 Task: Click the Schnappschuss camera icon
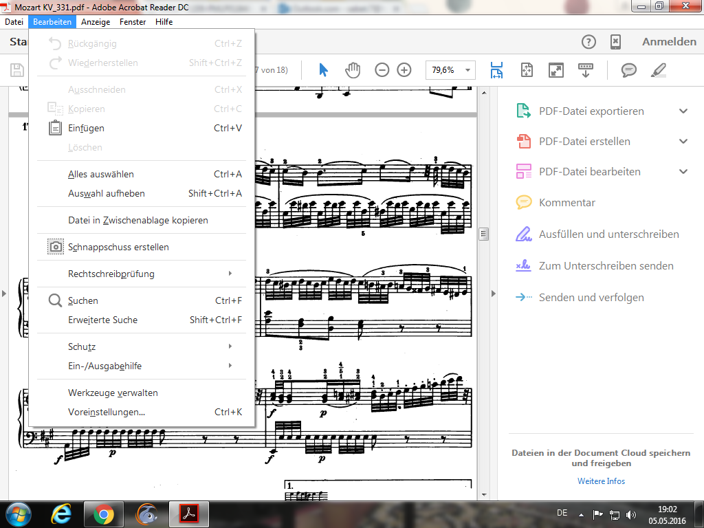pos(56,247)
